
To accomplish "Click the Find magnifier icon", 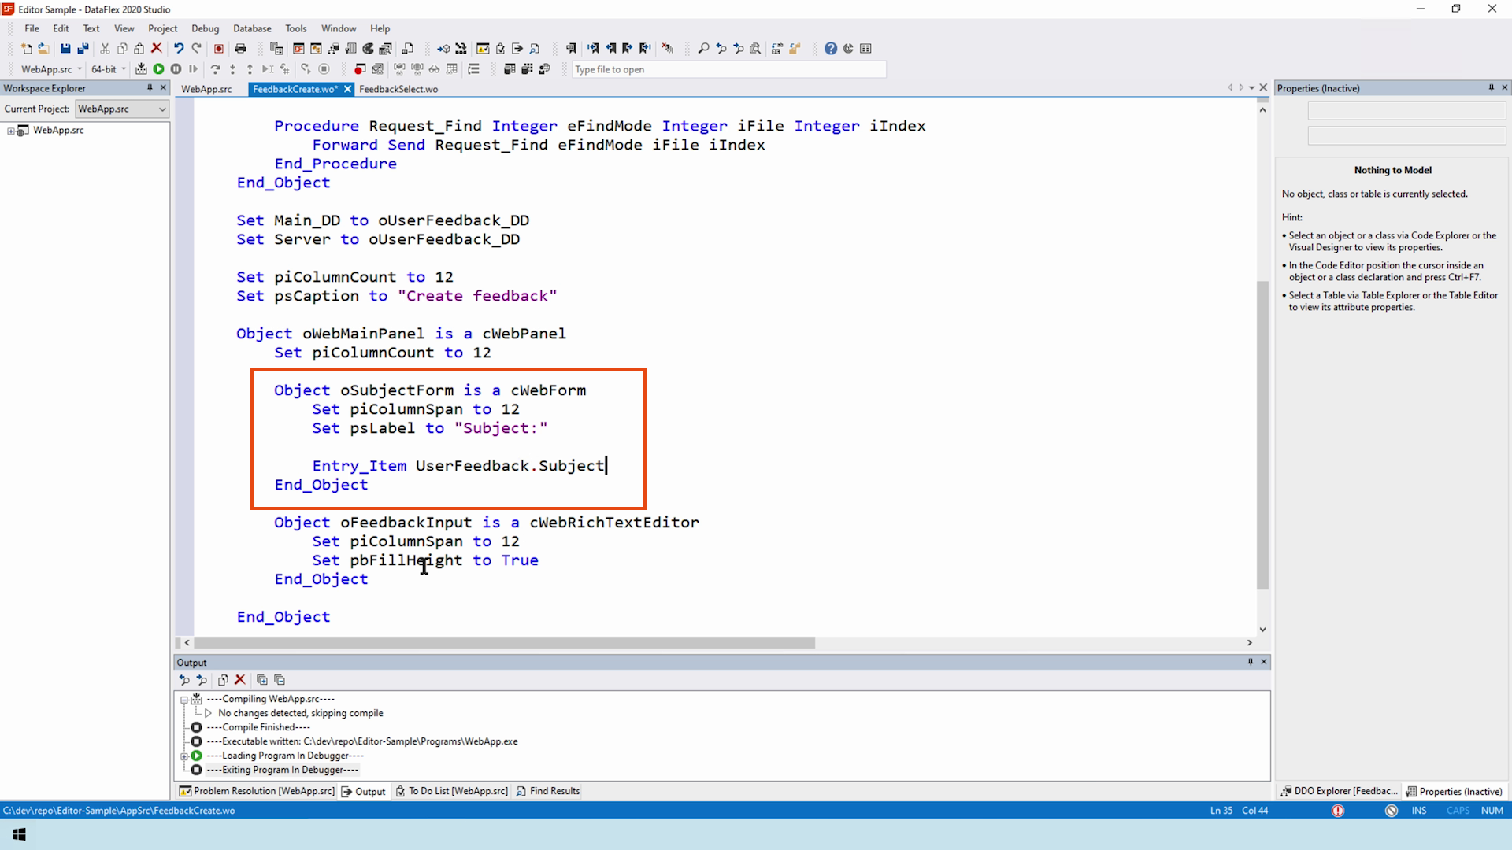I will (x=703, y=49).
